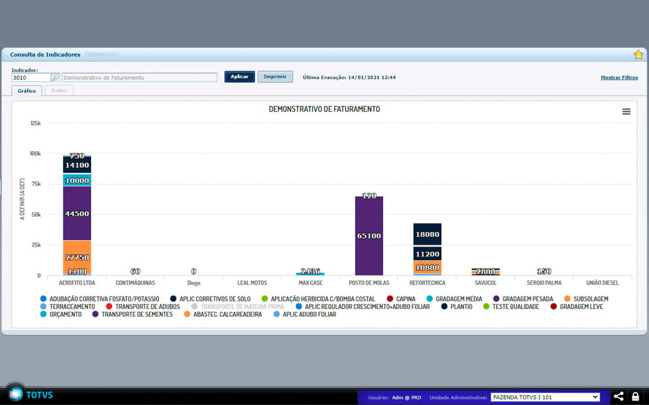
Task: Open the chart hamburger menu
Action: click(x=626, y=112)
